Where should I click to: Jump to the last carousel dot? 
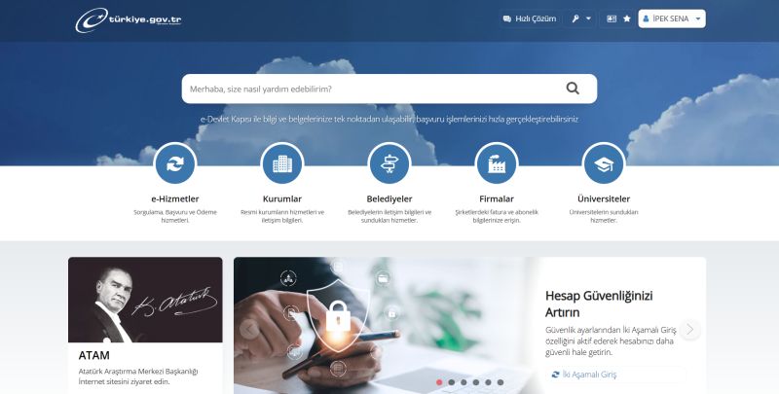501,382
